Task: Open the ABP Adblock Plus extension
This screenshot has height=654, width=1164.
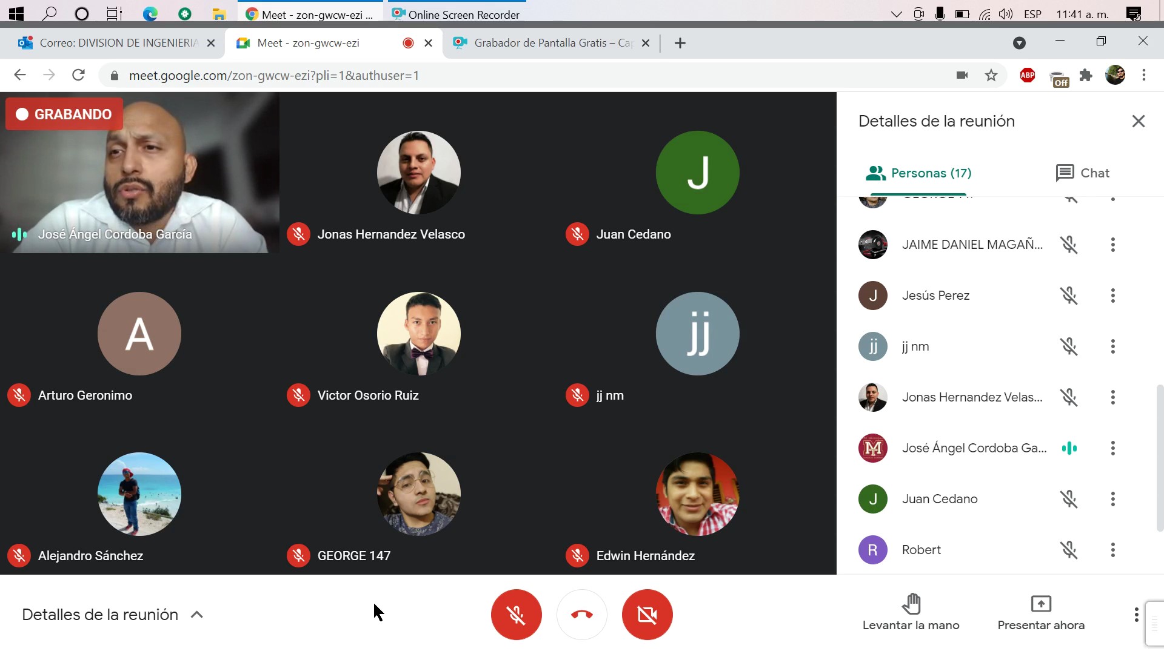Action: point(1028,75)
